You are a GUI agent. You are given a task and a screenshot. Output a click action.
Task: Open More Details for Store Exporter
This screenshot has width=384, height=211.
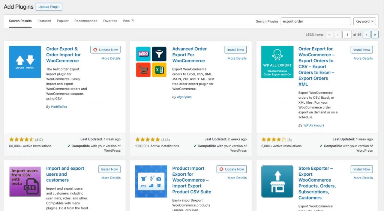(x=363, y=178)
